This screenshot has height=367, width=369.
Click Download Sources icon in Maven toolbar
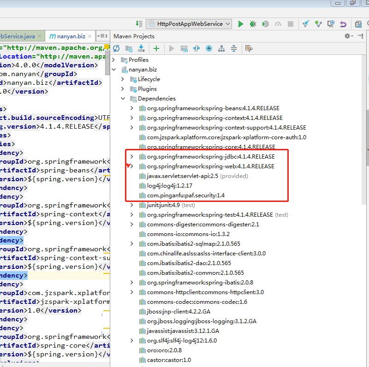coord(141,48)
